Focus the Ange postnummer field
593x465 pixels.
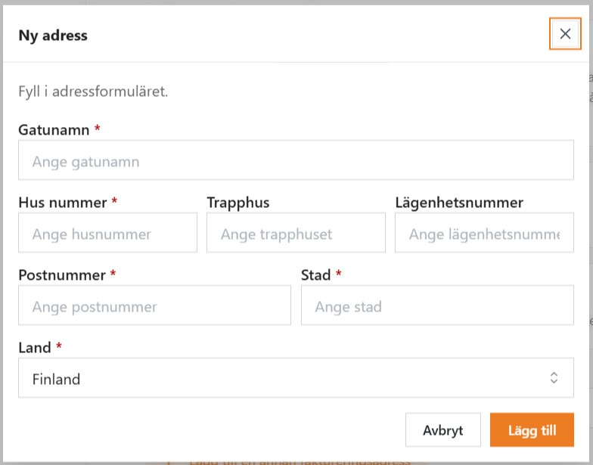pos(154,305)
